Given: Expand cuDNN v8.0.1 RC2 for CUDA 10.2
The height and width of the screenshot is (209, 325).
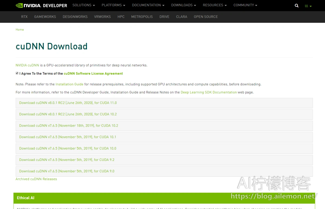Looking at the screenshot, I should pyautogui.click(x=164, y=114).
